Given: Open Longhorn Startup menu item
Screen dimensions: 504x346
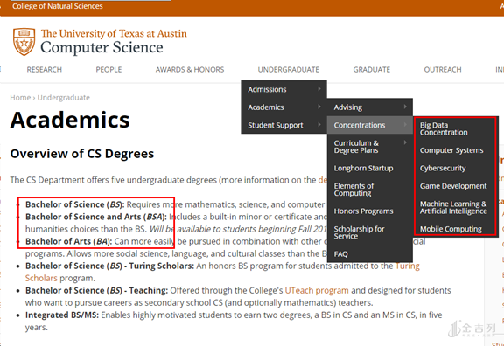Looking at the screenshot, I should pyautogui.click(x=369, y=168).
